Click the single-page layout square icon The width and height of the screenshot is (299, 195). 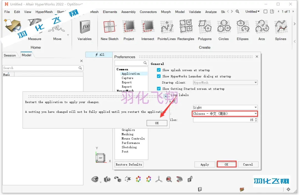pos(265,12)
